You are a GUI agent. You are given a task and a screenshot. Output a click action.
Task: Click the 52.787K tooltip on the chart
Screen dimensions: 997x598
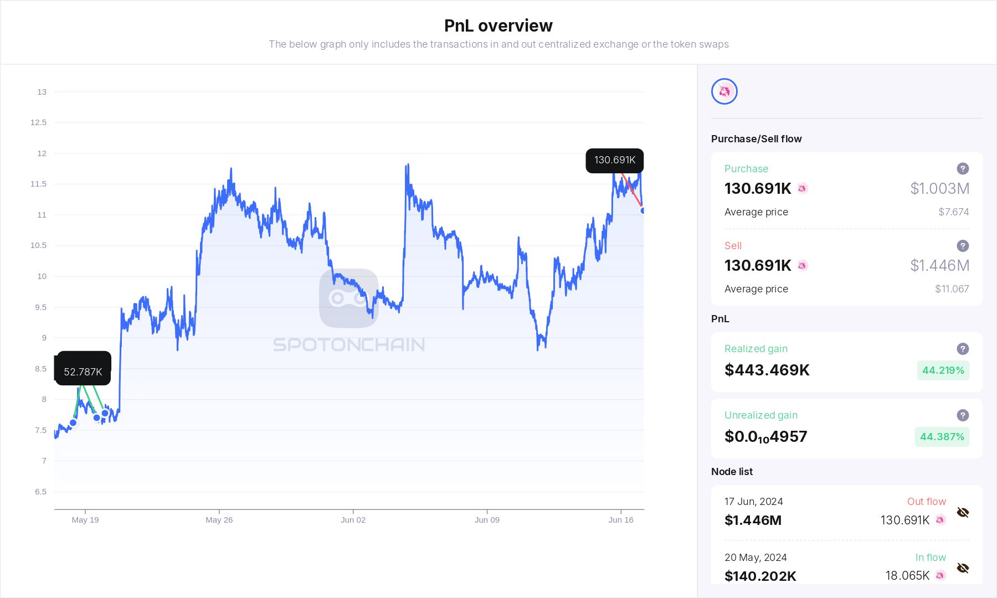pyautogui.click(x=83, y=372)
